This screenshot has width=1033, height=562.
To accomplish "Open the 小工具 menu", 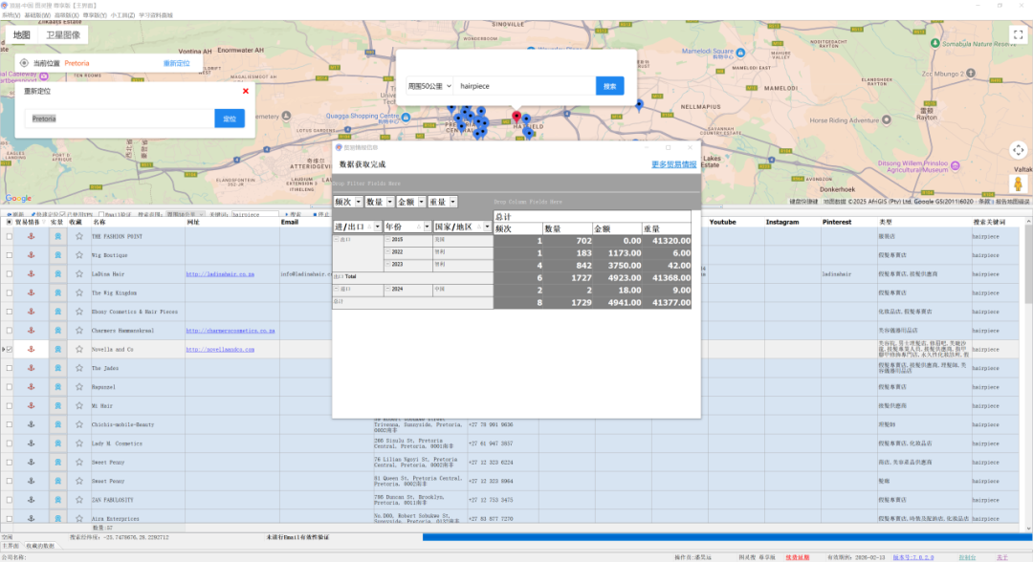I will click(122, 15).
